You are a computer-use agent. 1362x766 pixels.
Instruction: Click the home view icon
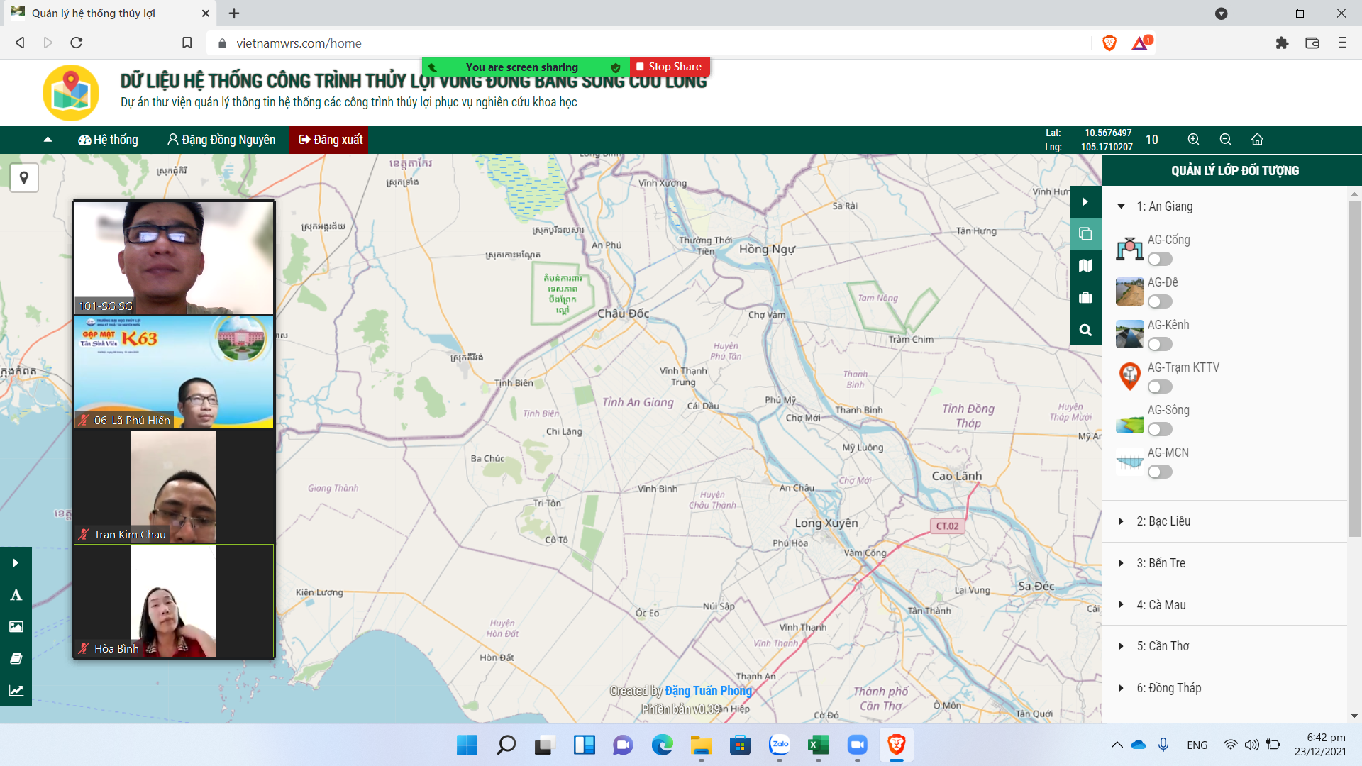pyautogui.click(x=1257, y=139)
